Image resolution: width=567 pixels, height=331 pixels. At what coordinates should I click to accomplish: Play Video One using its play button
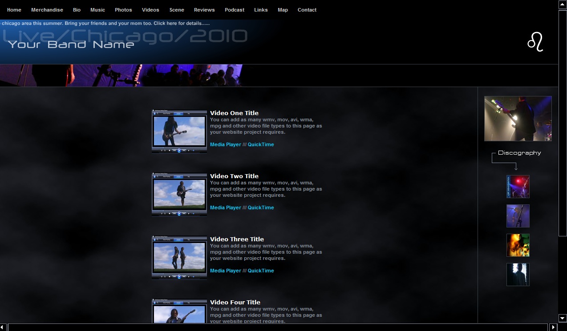[x=179, y=151]
